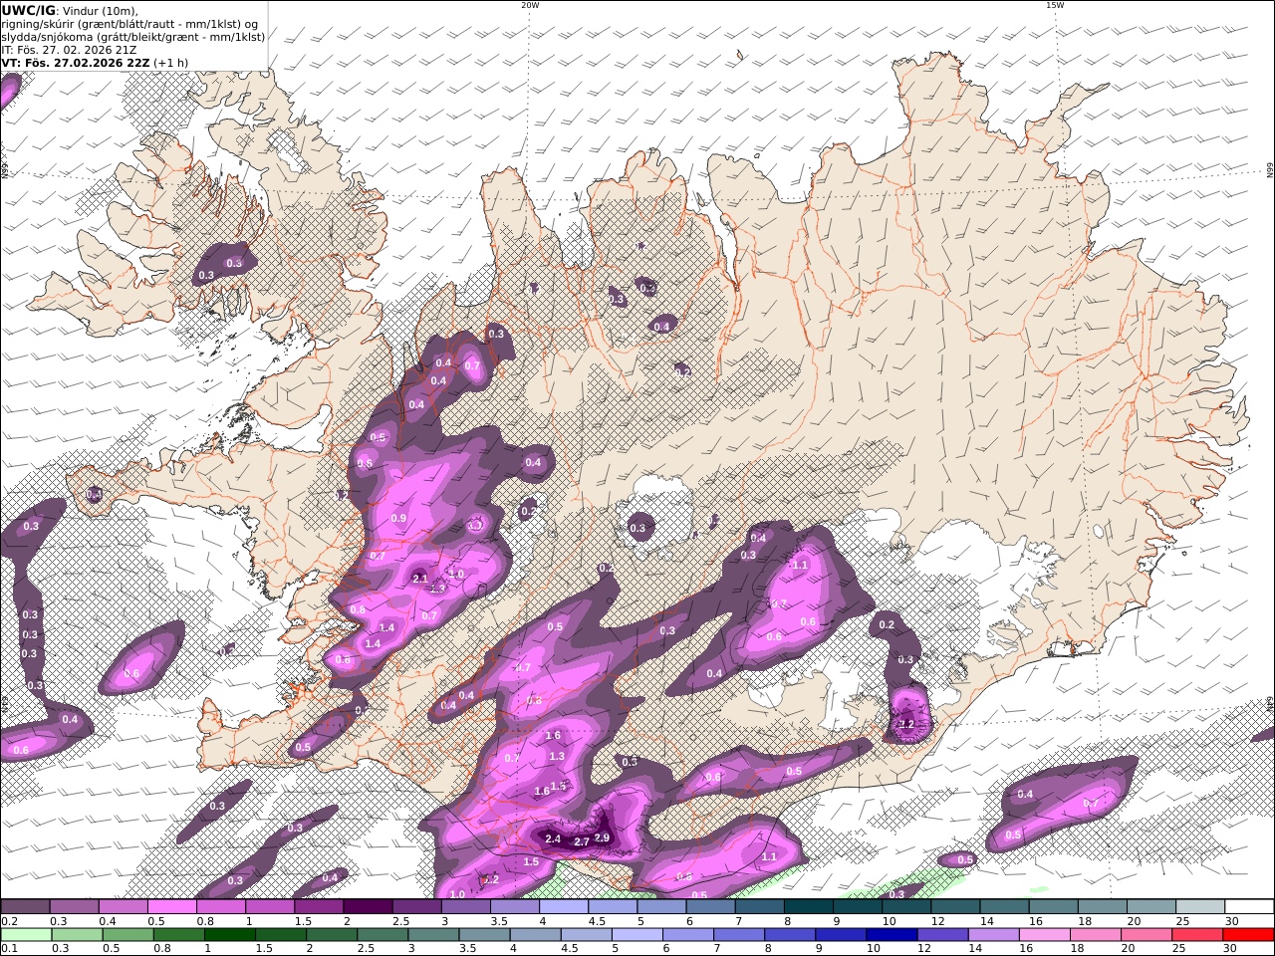The width and height of the screenshot is (1275, 956).
Task: Click the bright pink 0.5 swatch in snow legend
Action: 171,907
